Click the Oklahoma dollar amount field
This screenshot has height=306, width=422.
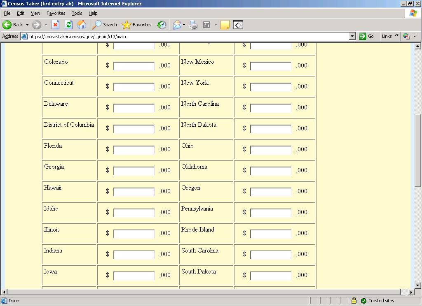pos(271,171)
